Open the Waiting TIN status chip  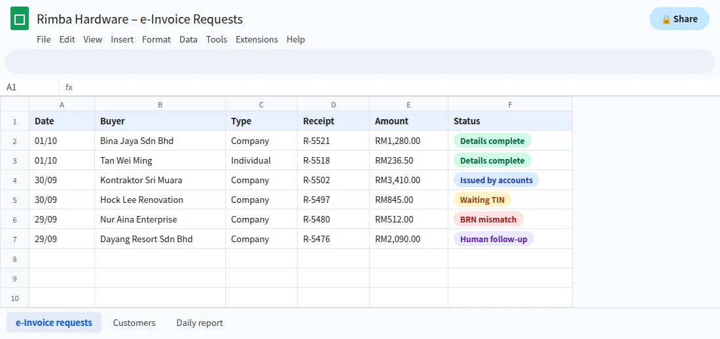482,200
